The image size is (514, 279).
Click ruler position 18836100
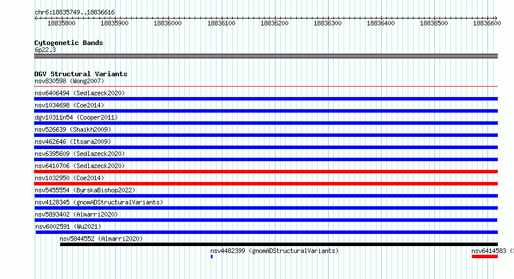[x=221, y=23]
